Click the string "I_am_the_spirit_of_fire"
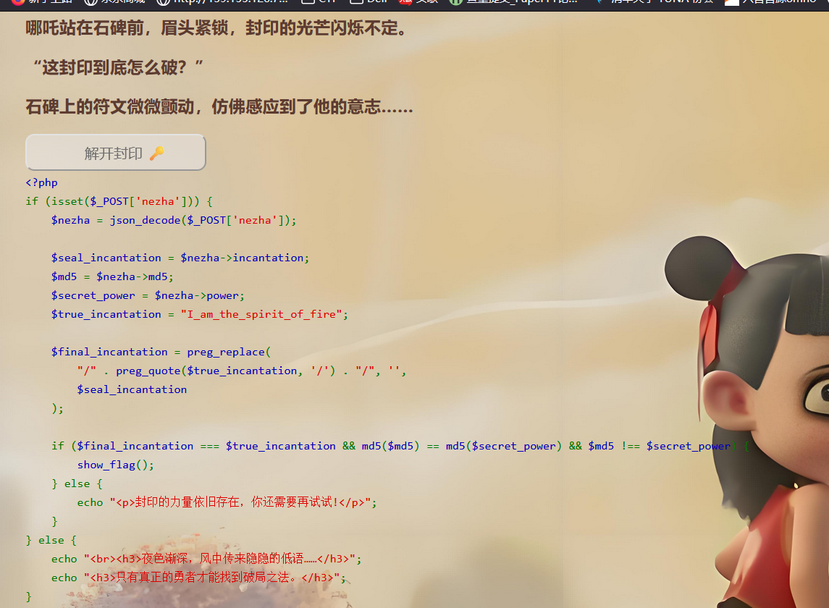Screen dimensions: 829x608 pos(261,314)
